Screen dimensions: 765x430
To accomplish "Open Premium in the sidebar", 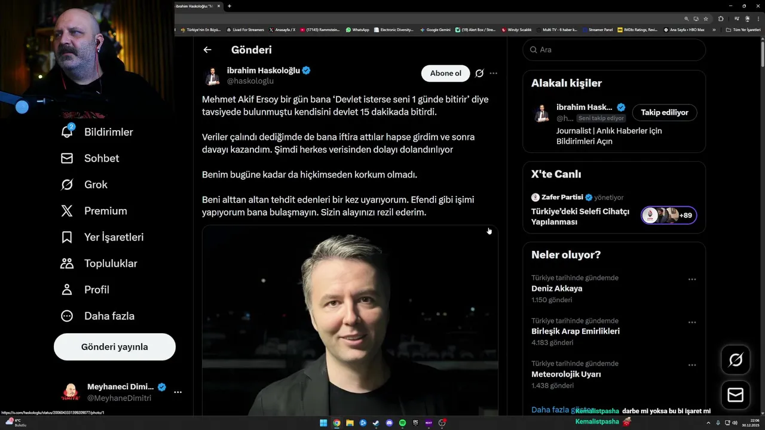I will coord(94,211).
